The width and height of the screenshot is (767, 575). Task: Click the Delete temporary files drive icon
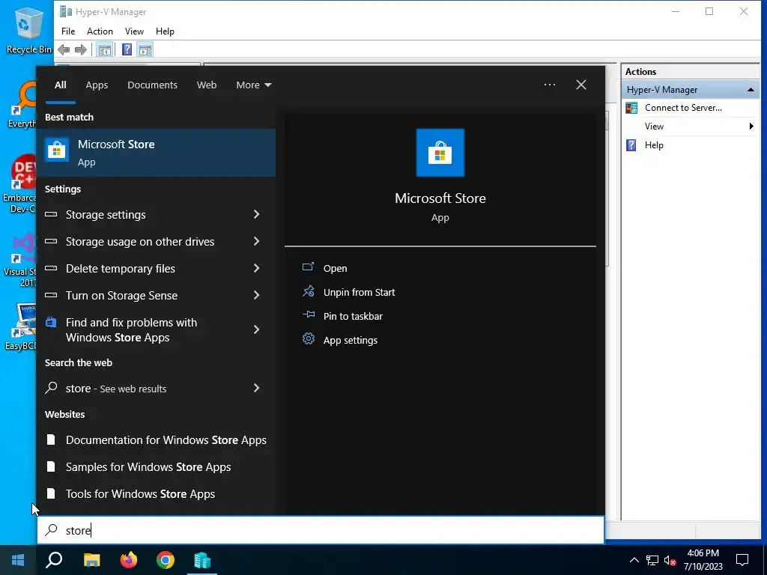tap(51, 268)
